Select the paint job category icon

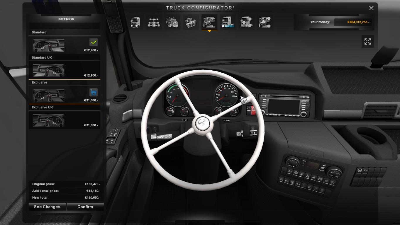click(228, 22)
